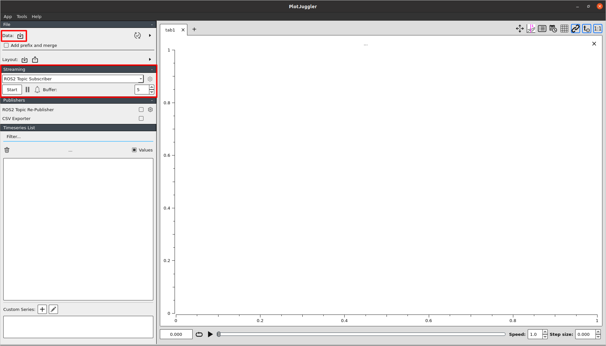
Task: Enable the CSV Exporter
Action: click(x=141, y=118)
